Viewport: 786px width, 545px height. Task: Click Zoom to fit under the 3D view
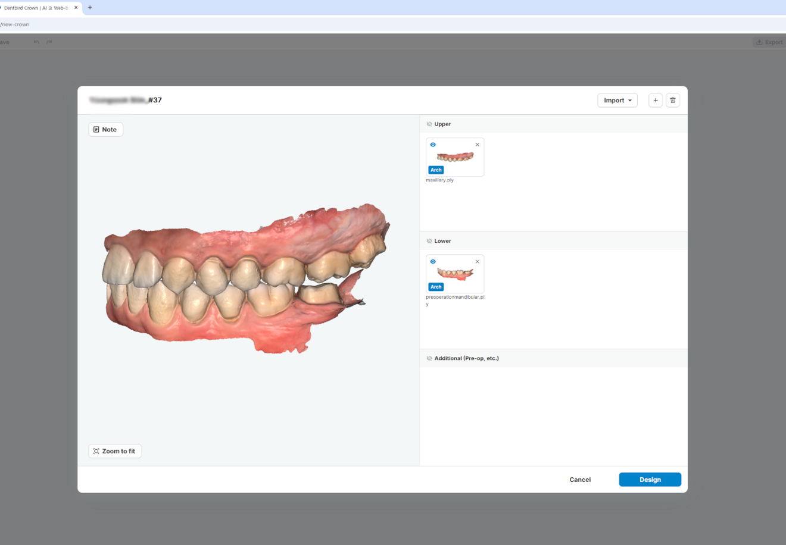pyautogui.click(x=114, y=450)
